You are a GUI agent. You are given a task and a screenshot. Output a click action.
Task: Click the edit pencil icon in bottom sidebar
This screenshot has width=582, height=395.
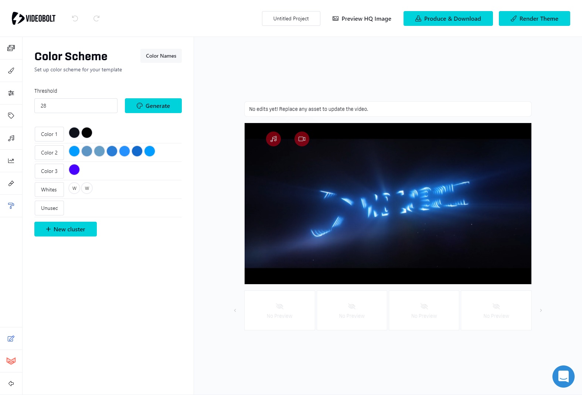click(x=11, y=338)
